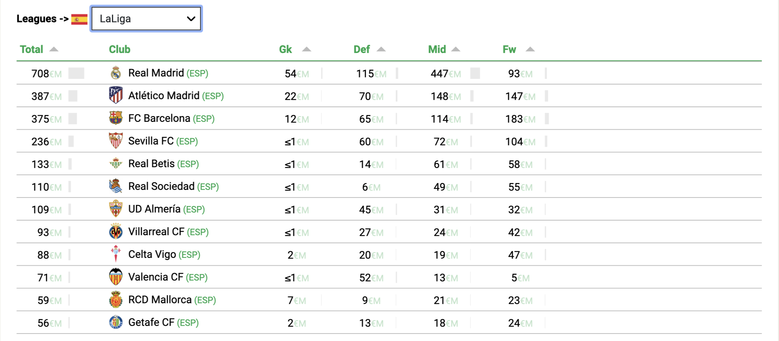Screen dimensions: 779x341
Task: Open the LaLiga league dropdown
Action: point(146,18)
